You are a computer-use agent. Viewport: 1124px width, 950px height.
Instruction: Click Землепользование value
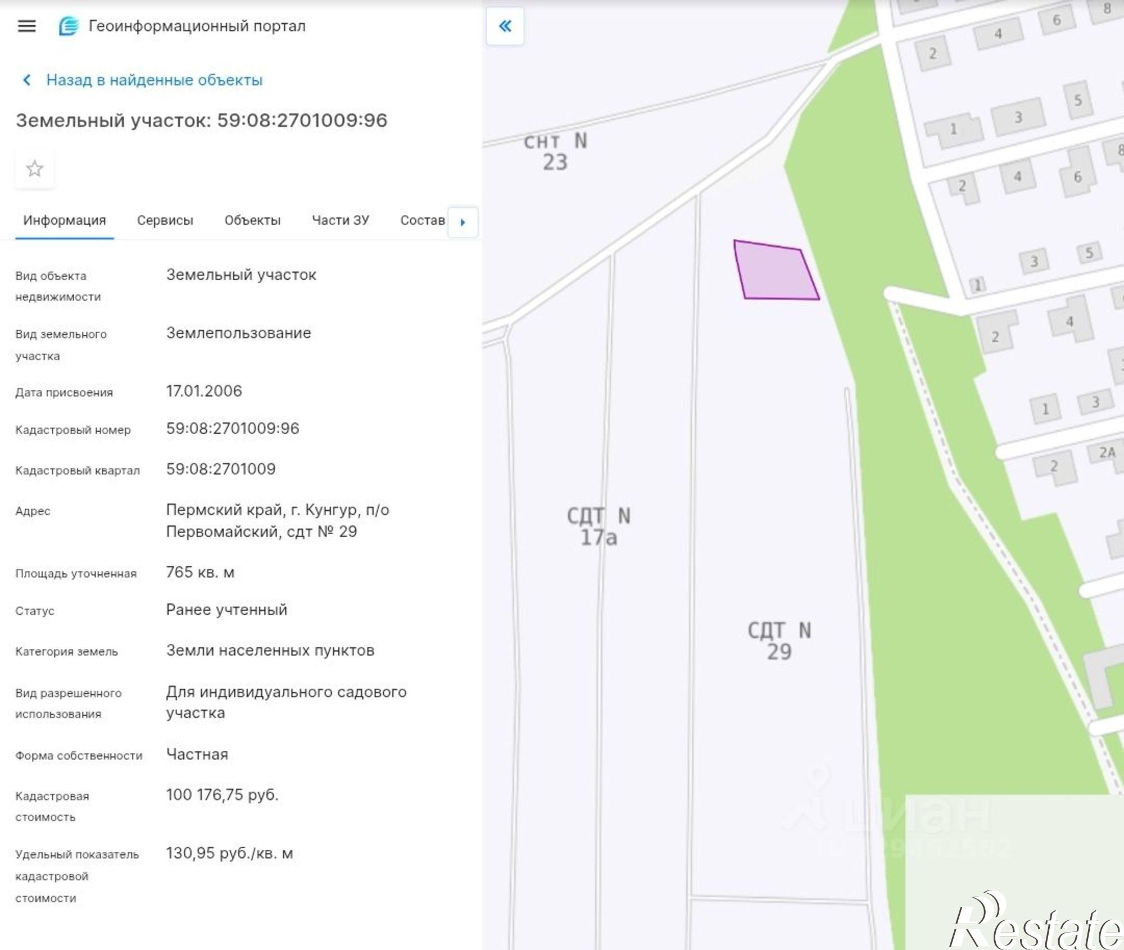[239, 333]
